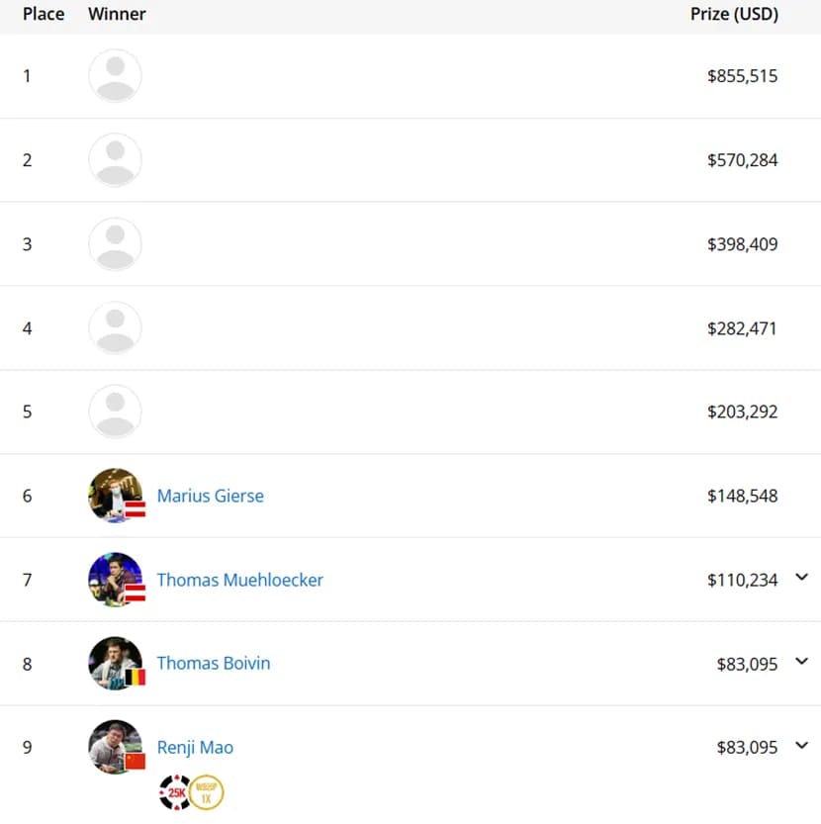
Task: Open Thomas Boivin's profile link
Action: point(214,663)
